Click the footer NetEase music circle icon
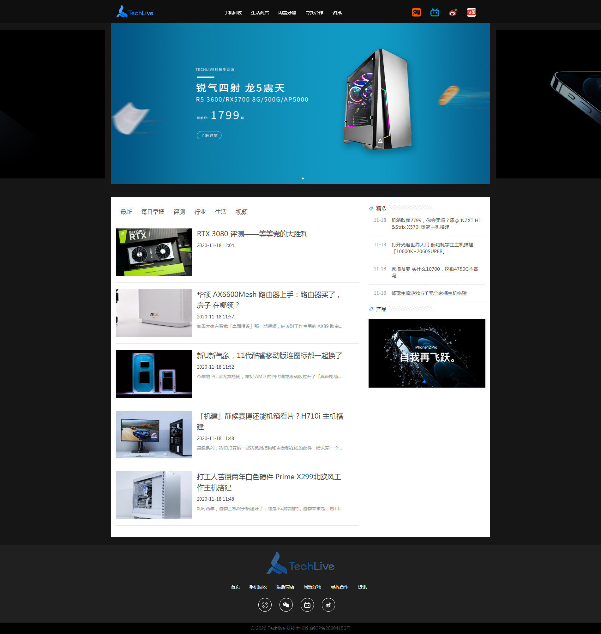 pos(265,605)
